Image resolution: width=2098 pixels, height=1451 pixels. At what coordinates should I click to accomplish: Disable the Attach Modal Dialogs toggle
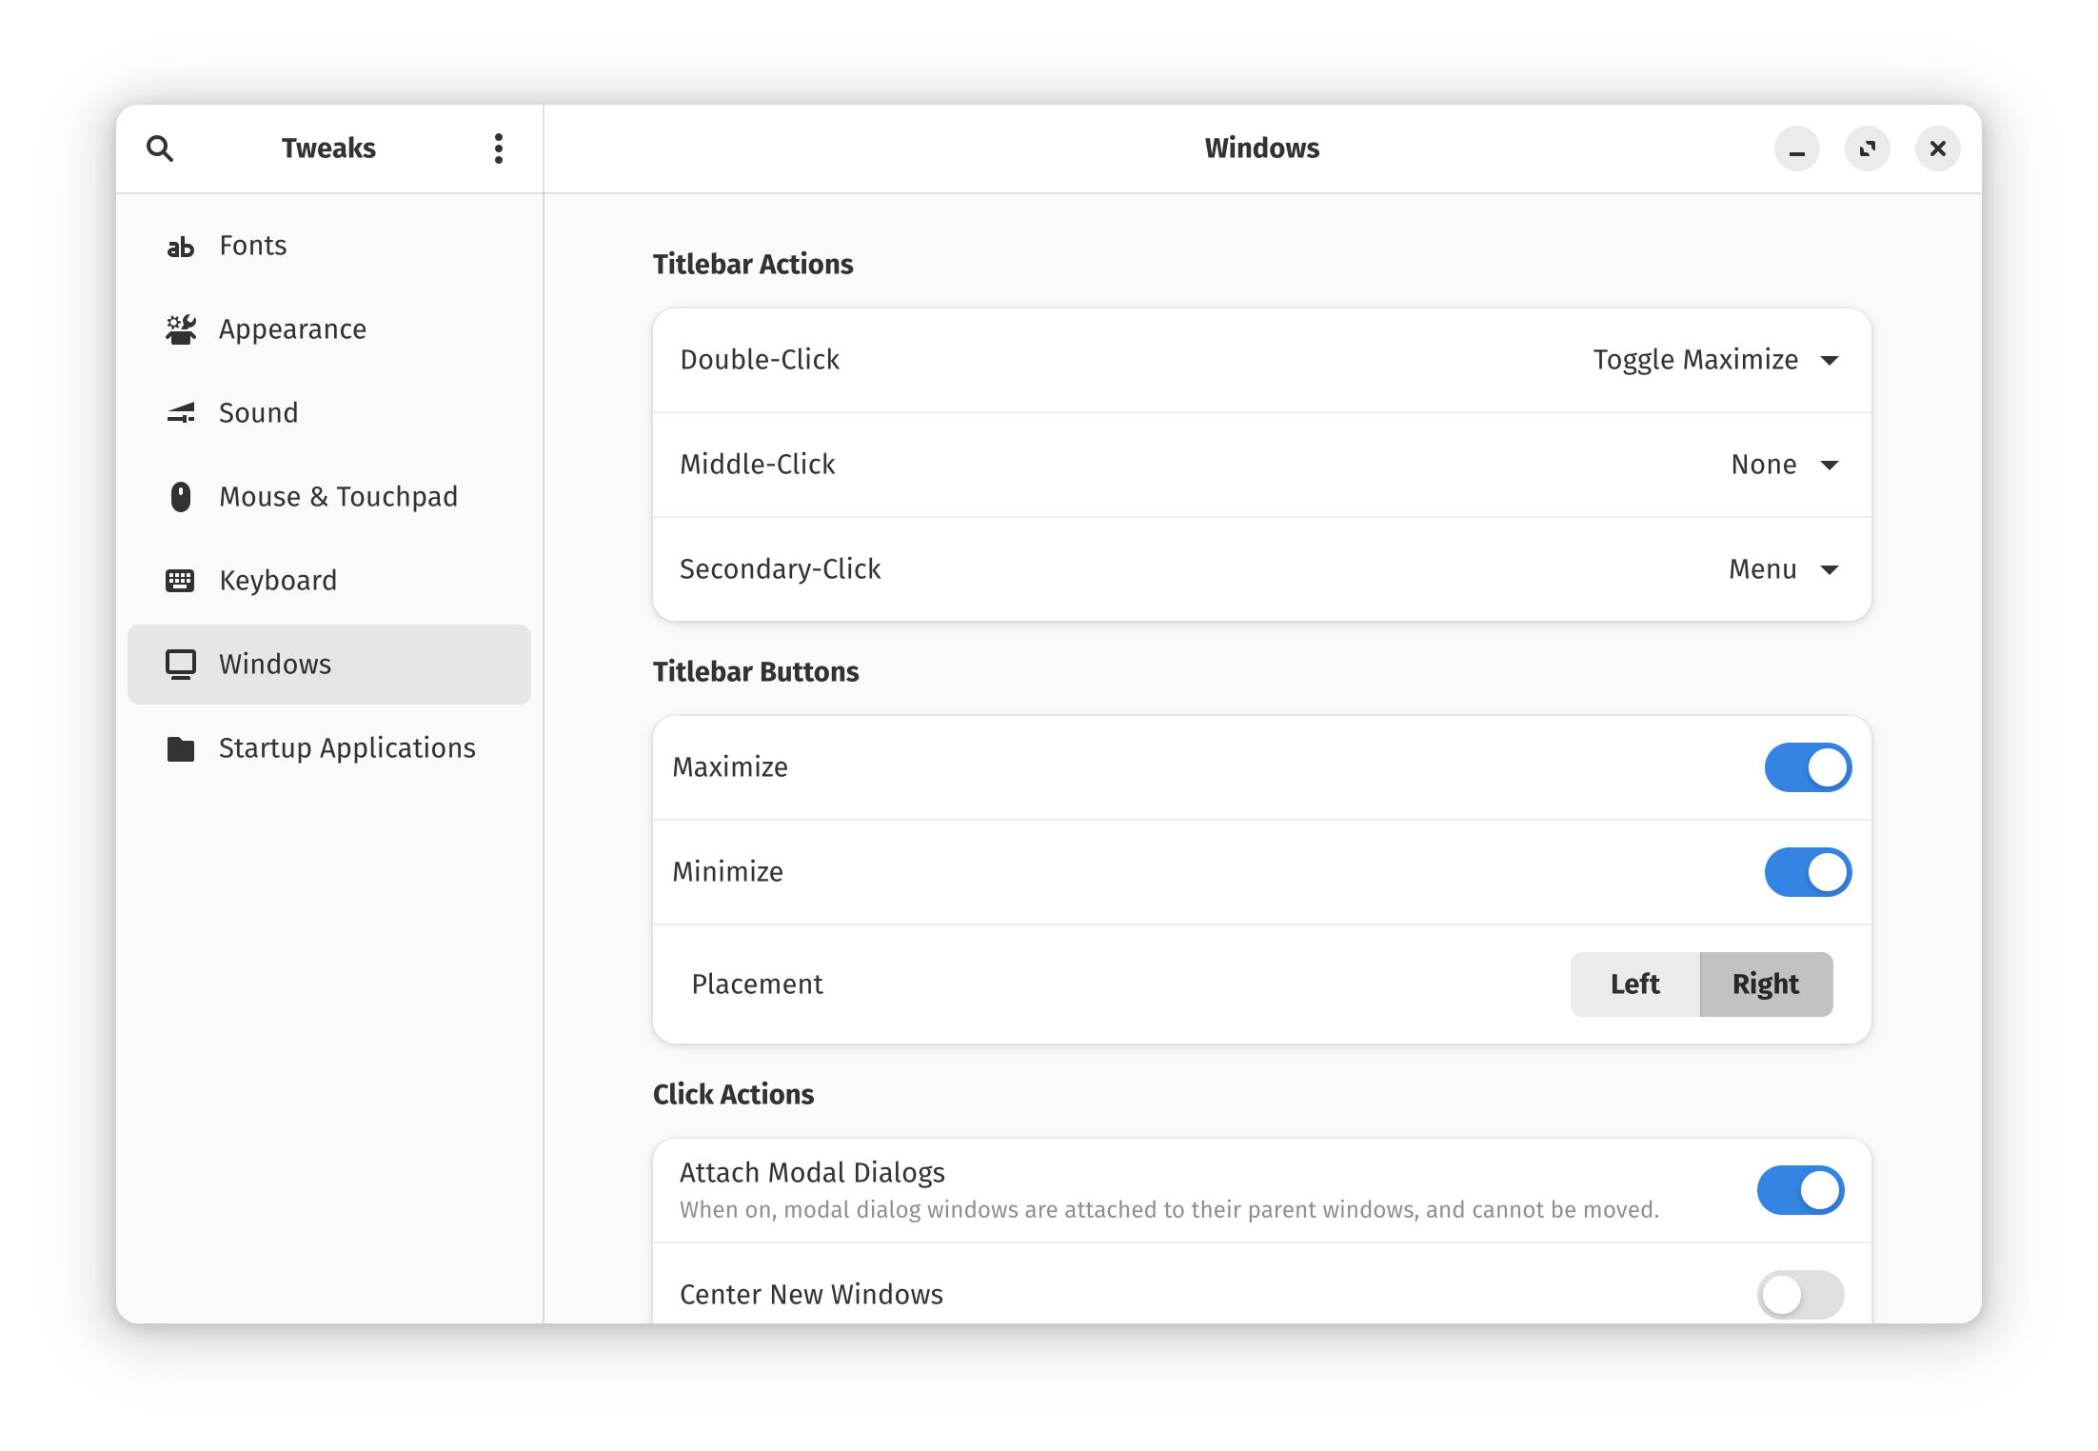click(x=1803, y=1189)
